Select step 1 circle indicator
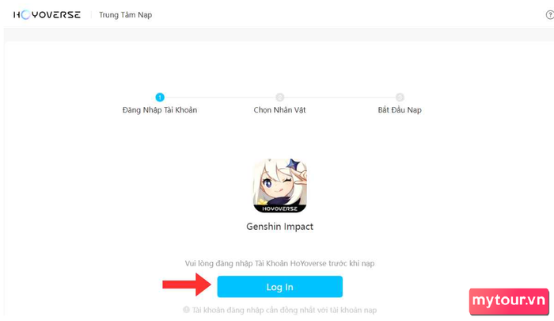 click(x=160, y=97)
